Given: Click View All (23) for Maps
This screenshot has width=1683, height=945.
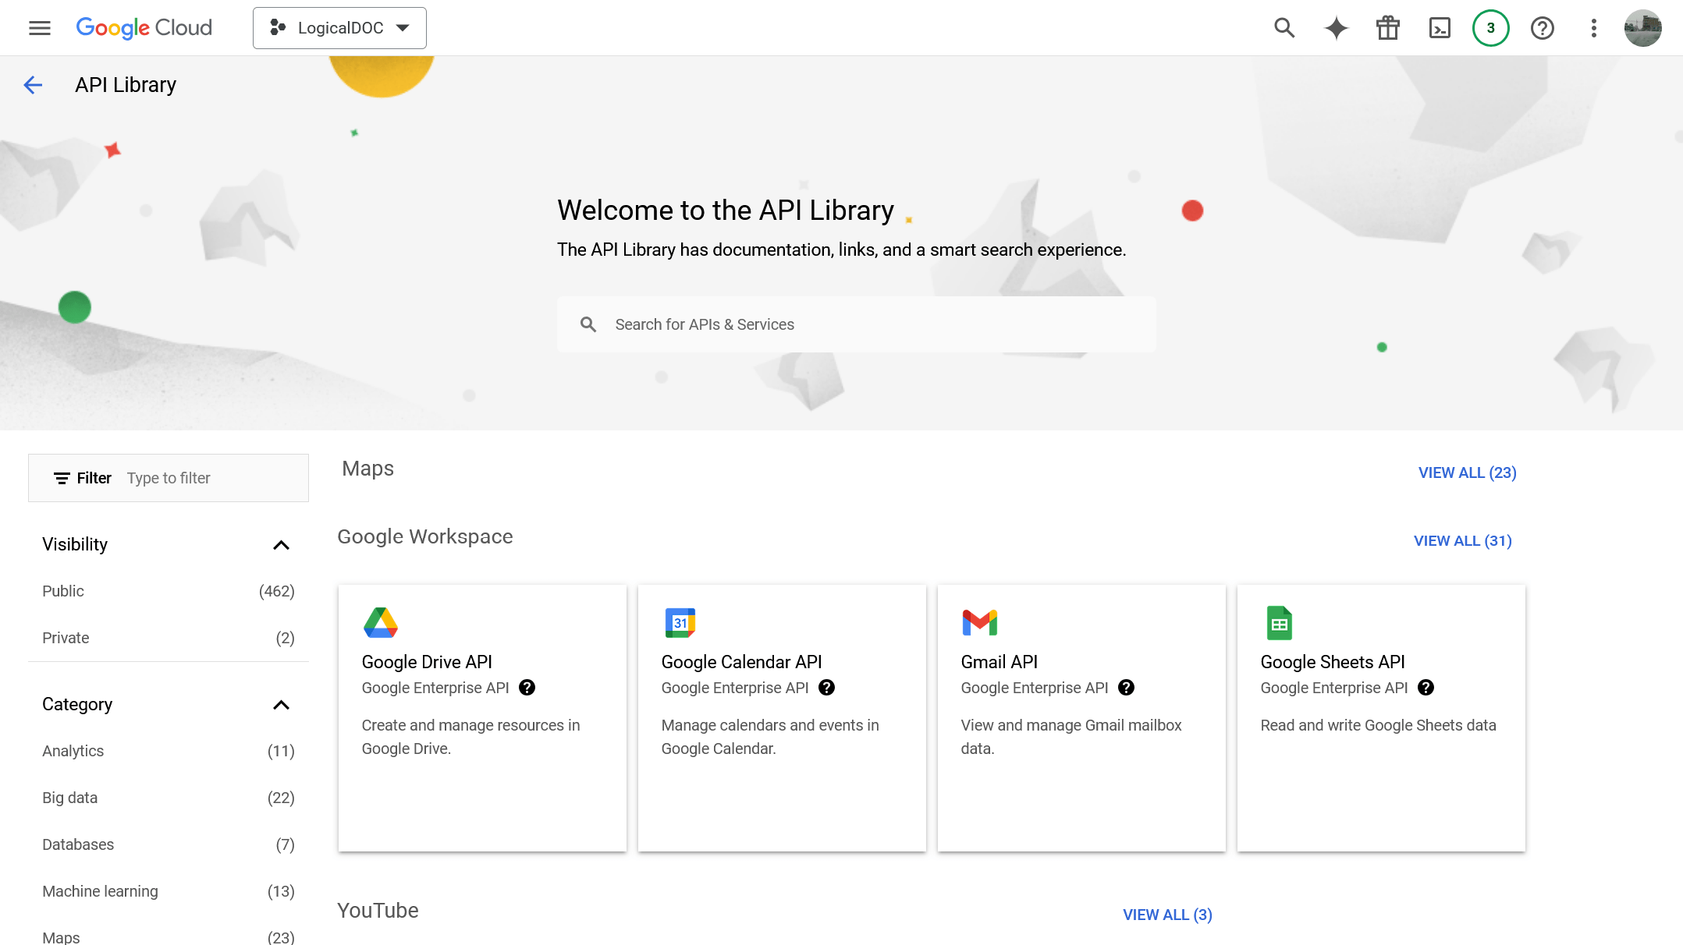Looking at the screenshot, I should [1467, 472].
